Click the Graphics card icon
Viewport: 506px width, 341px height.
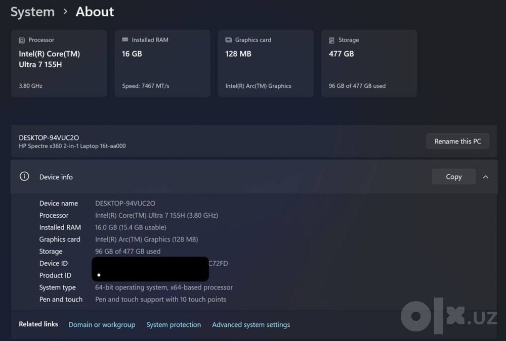click(229, 40)
